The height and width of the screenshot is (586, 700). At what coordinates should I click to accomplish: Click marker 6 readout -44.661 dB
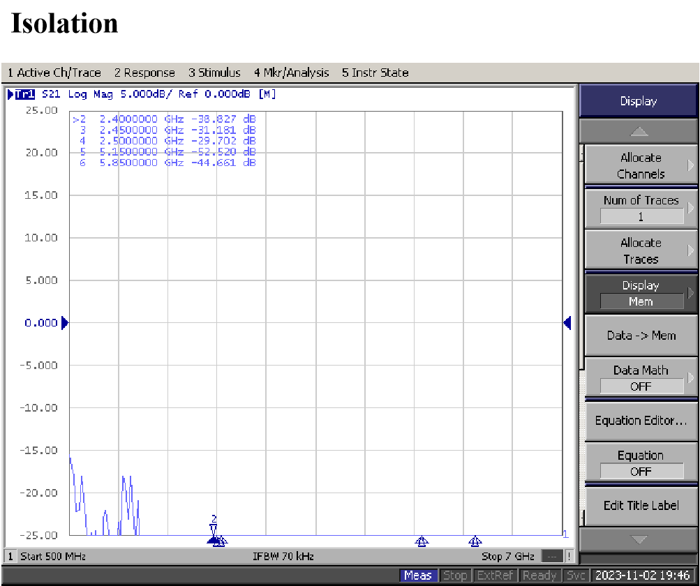[x=223, y=163]
